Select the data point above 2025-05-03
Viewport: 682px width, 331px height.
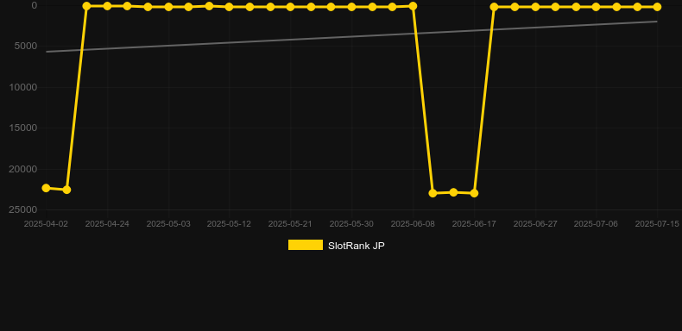pyautogui.click(x=168, y=7)
